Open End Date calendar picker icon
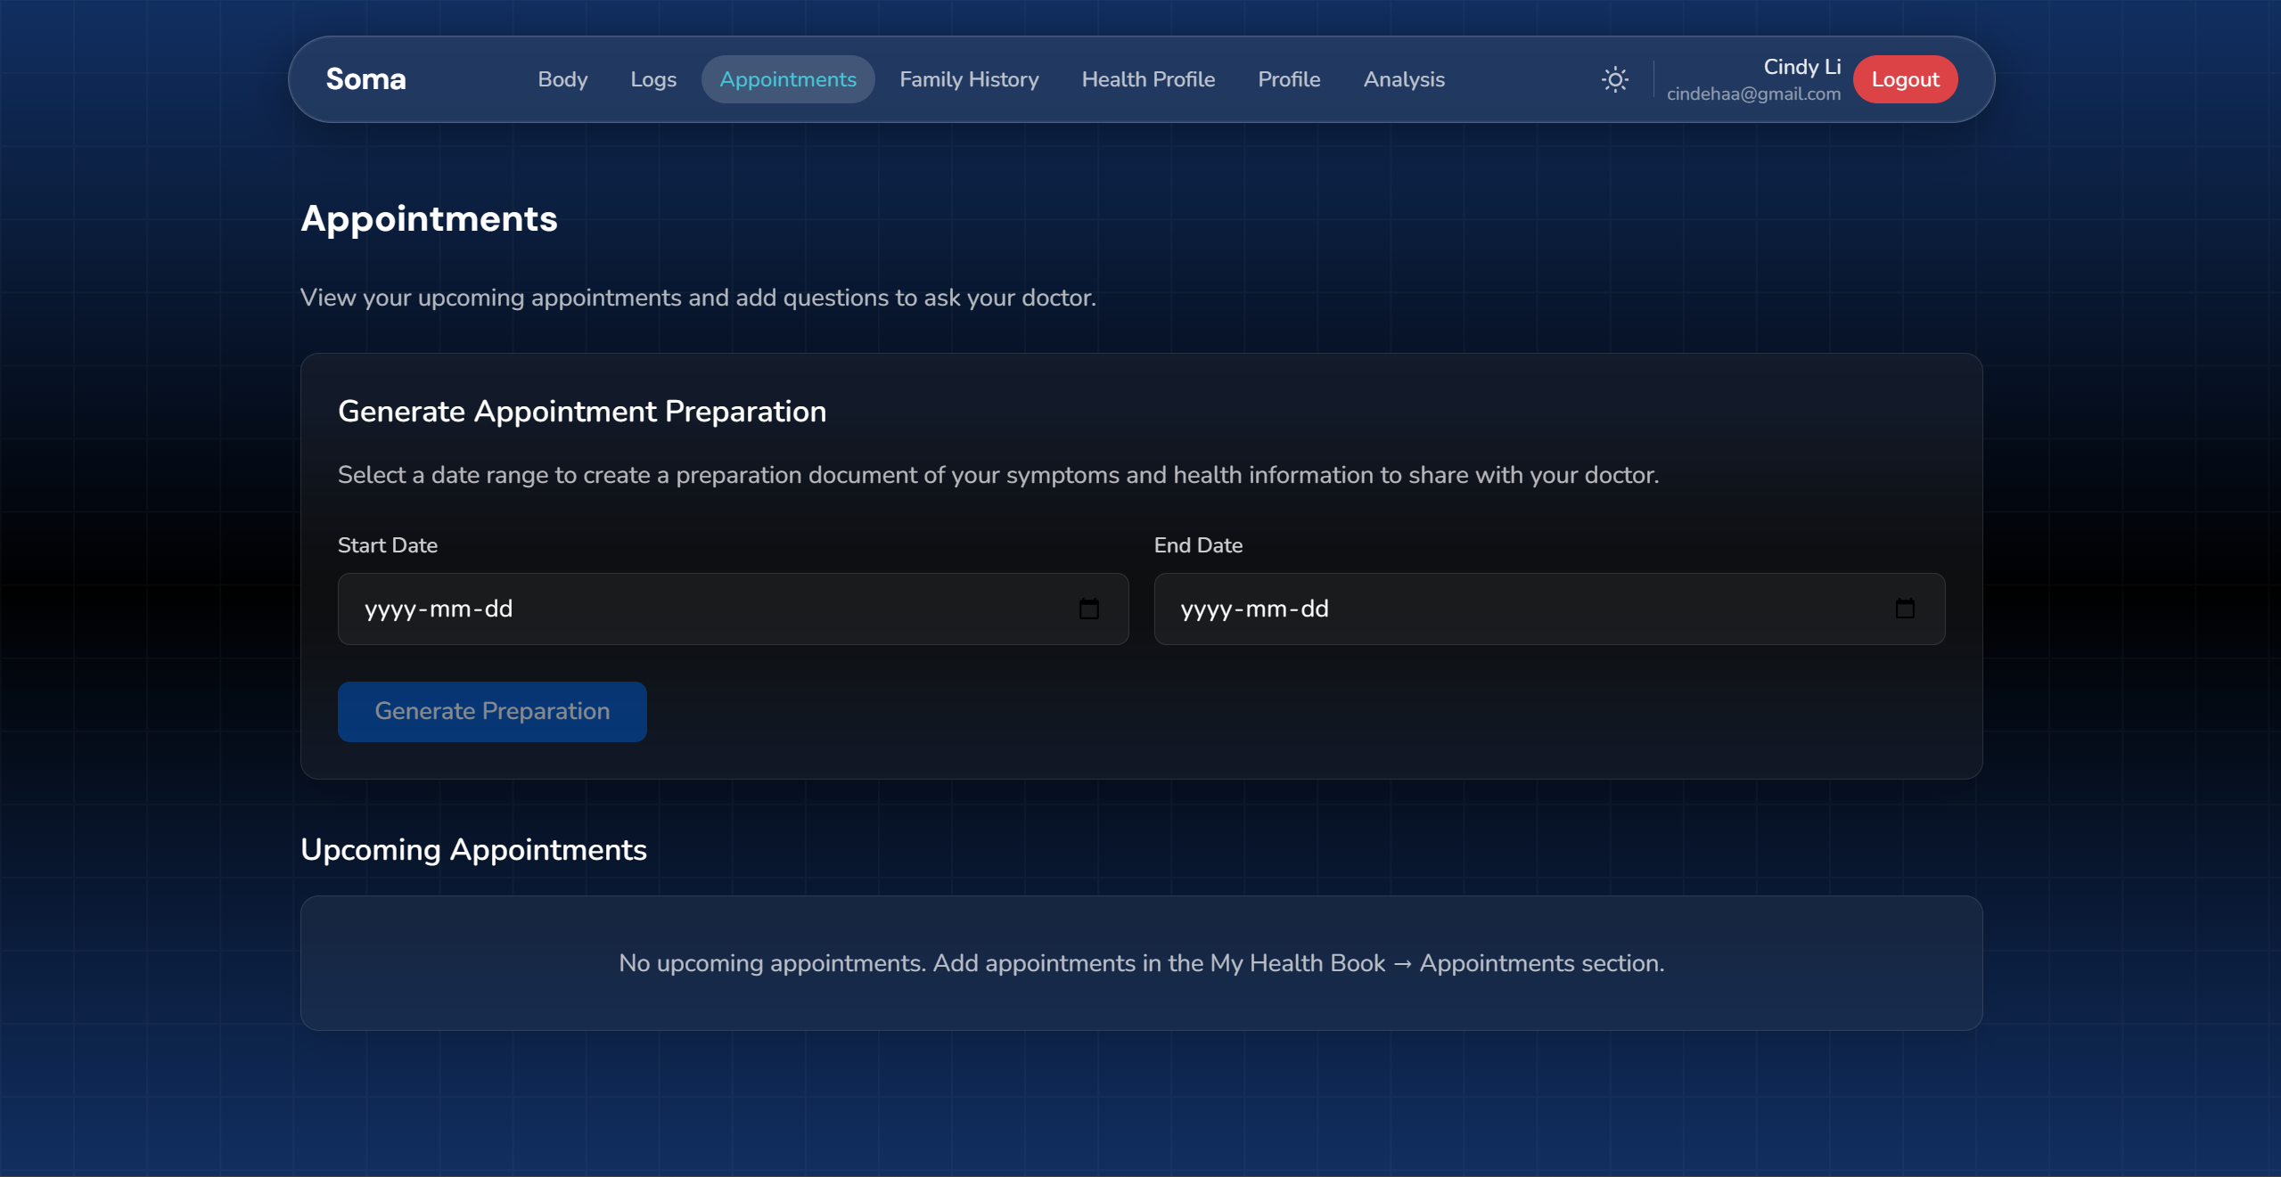2281x1177 pixels. 1904,609
